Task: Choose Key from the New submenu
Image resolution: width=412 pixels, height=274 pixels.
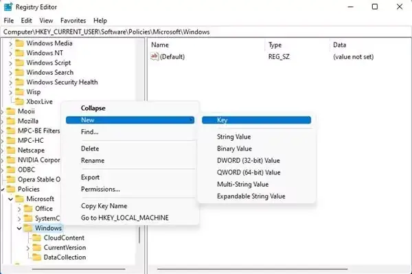Action: (256, 120)
